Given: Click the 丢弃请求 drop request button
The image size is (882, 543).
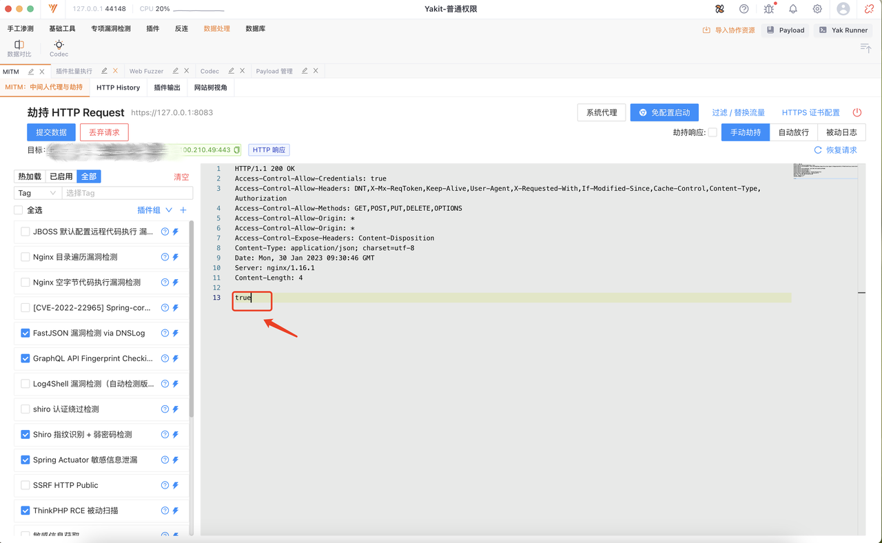Looking at the screenshot, I should (x=104, y=132).
